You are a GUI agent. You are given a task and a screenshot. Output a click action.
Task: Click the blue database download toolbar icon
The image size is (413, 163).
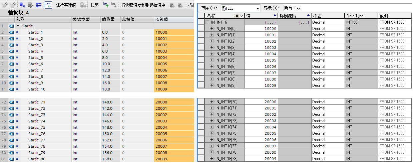coord(22,5)
